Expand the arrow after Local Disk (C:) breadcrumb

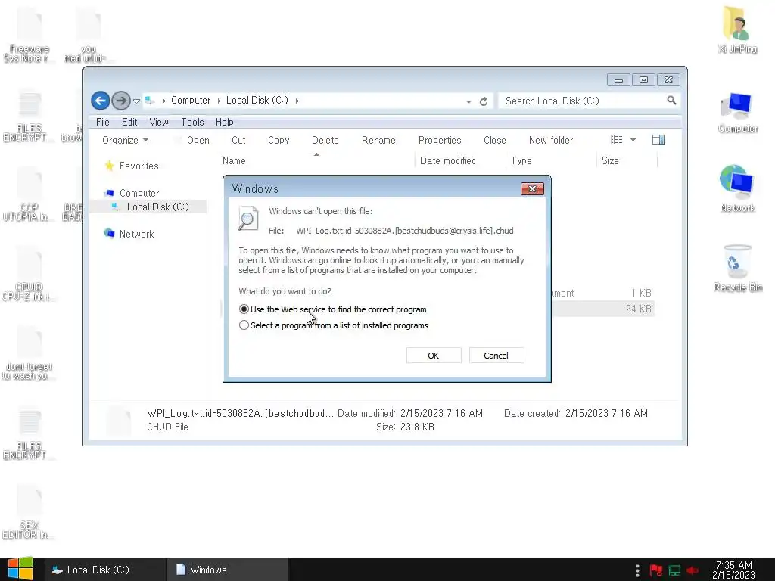[297, 101]
